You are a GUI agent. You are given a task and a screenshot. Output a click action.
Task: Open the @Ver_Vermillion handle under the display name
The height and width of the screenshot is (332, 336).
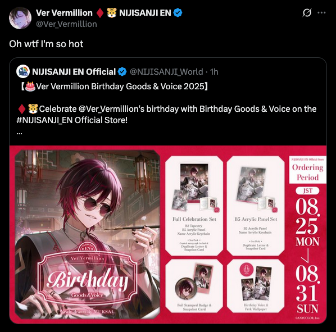point(66,24)
